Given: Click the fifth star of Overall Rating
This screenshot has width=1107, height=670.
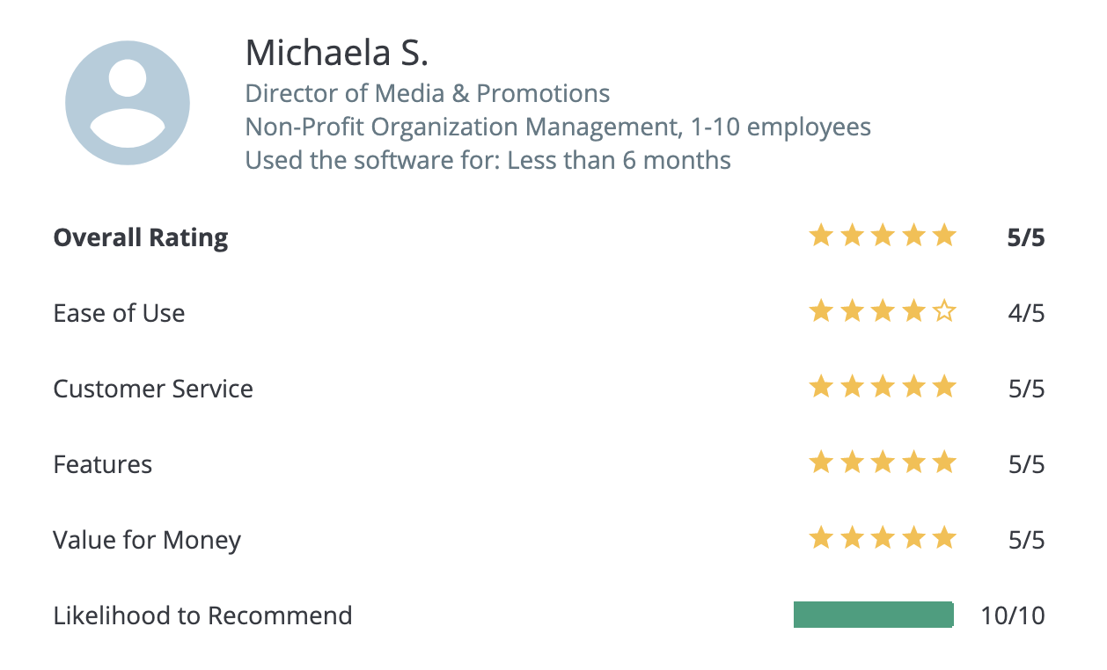Looking at the screenshot, I should point(944,236).
